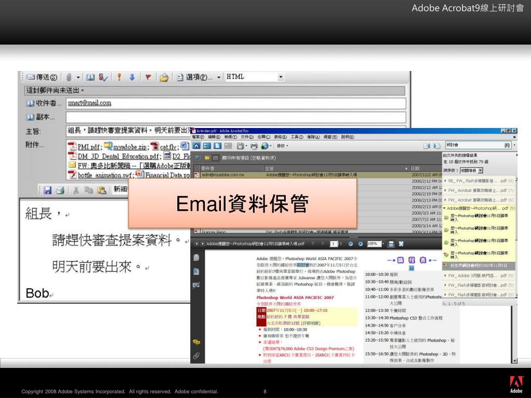Select the myadobe.zip attachment
This screenshot has height=398, width=531.
click(x=127, y=147)
